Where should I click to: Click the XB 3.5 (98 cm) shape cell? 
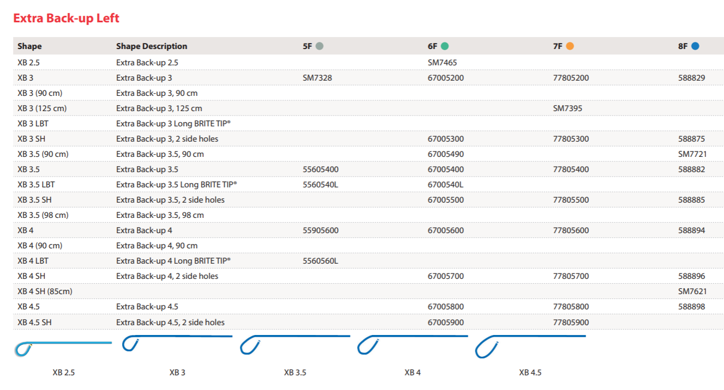(43, 215)
